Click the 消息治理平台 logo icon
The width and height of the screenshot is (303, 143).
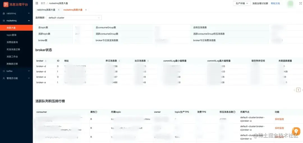[x=6, y=4]
